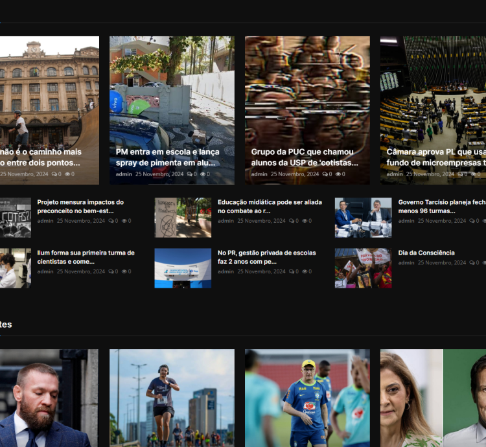
Task: Open Projeto mensura impactos do preconceito article
Action: pyautogui.click(x=80, y=206)
